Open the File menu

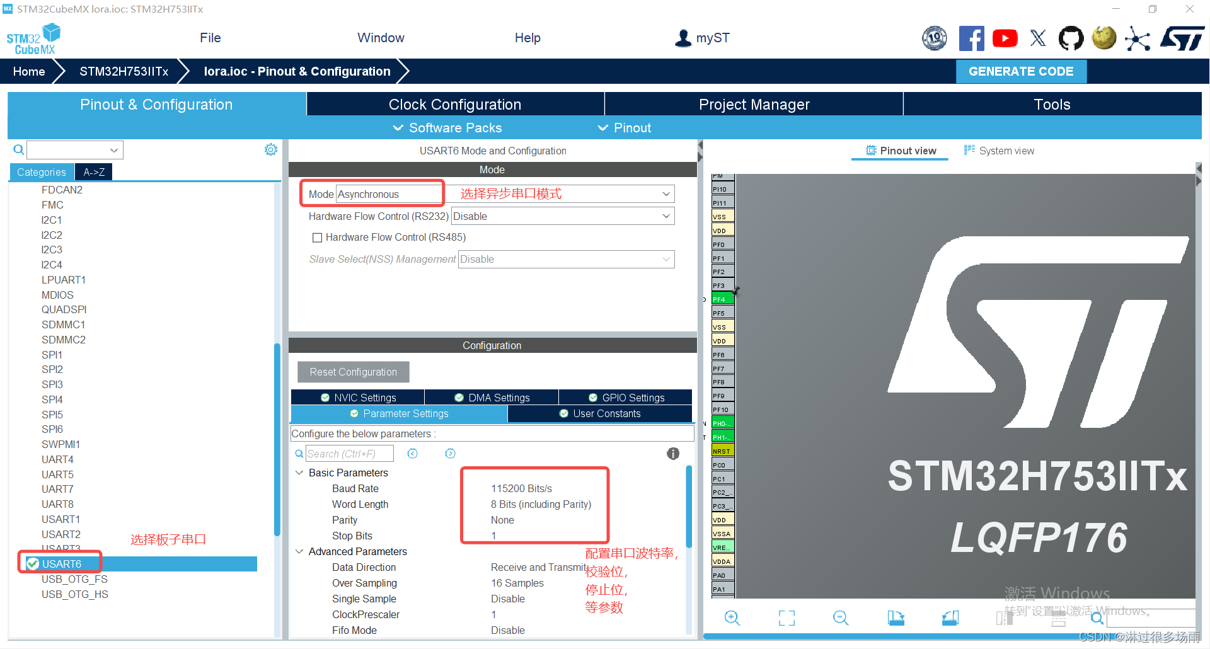click(210, 38)
